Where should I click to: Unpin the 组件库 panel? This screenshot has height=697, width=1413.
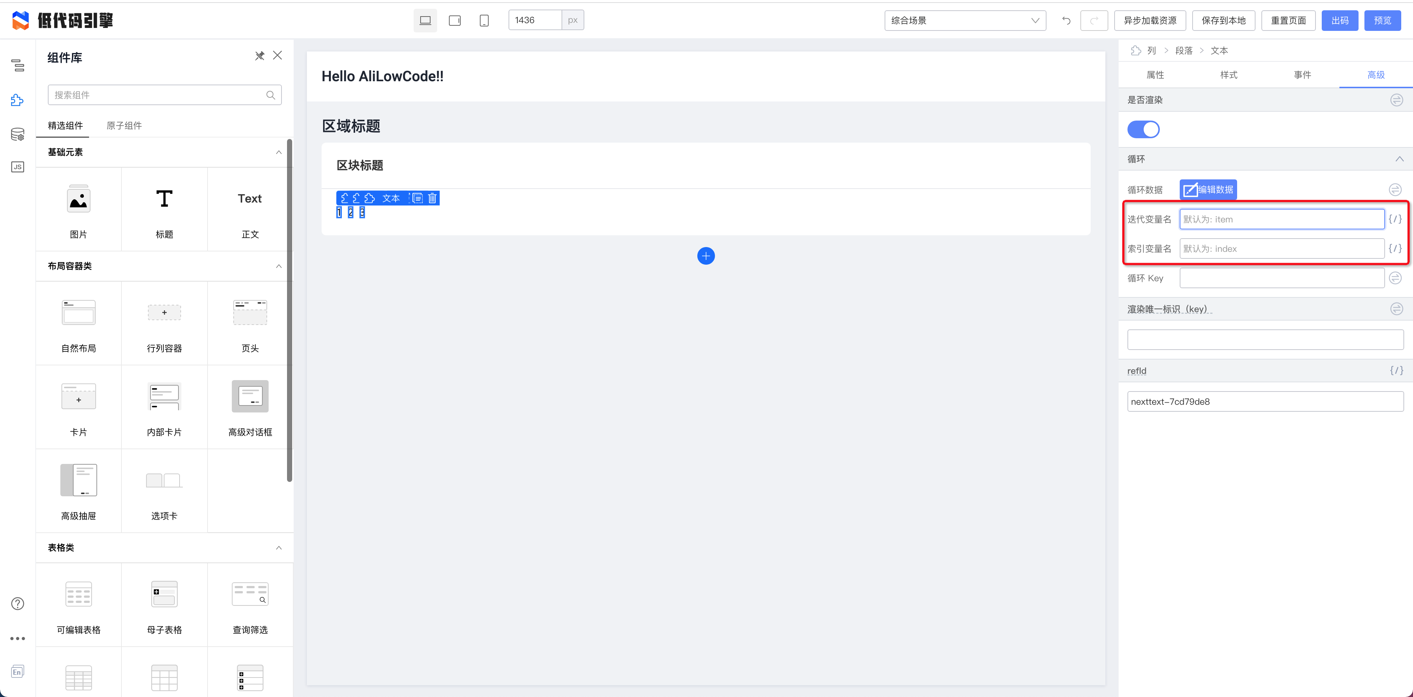259,56
